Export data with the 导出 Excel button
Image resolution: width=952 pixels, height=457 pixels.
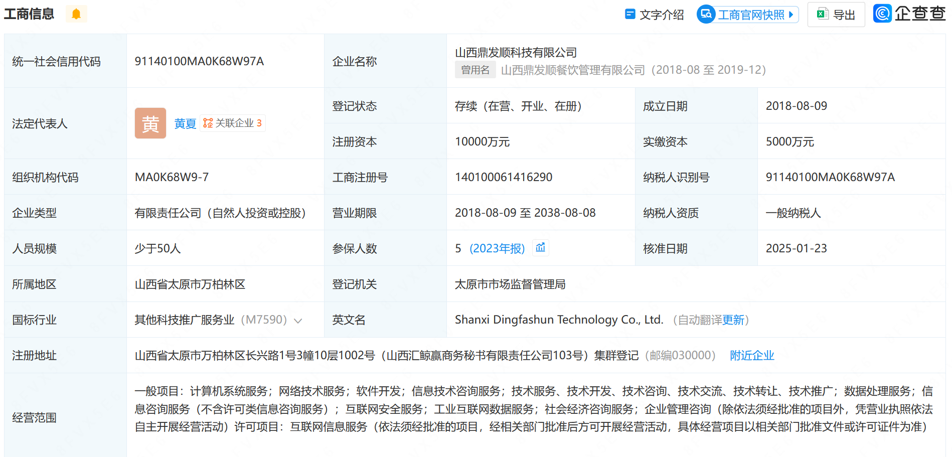[x=836, y=15]
